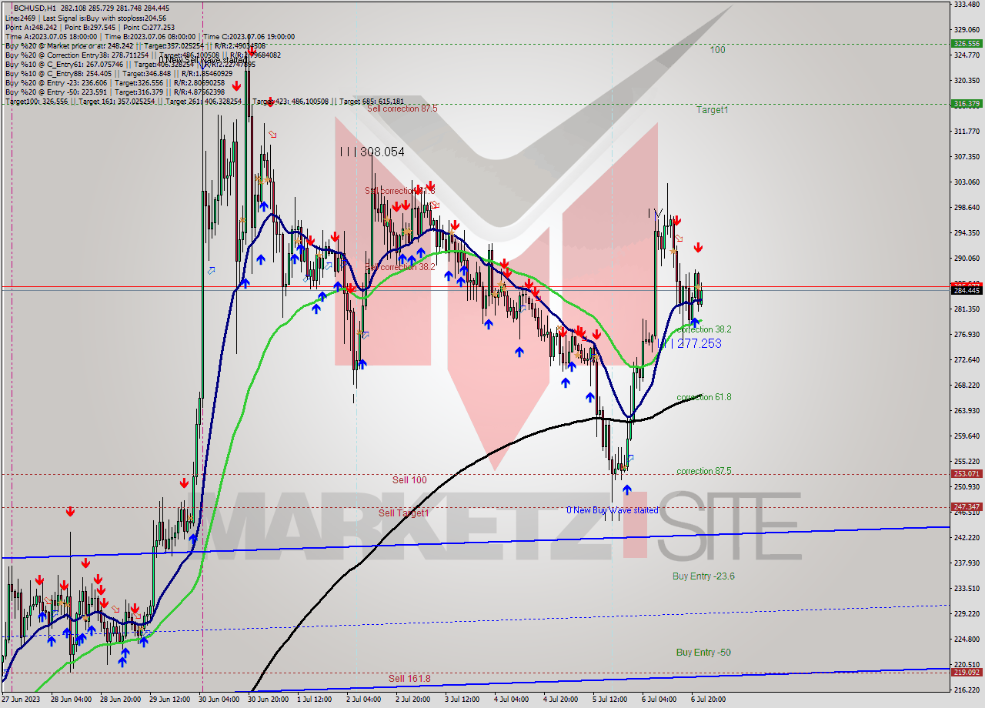Click the '6 Jul 04:00' time axis label
The image size is (985, 708).
coord(659,700)
